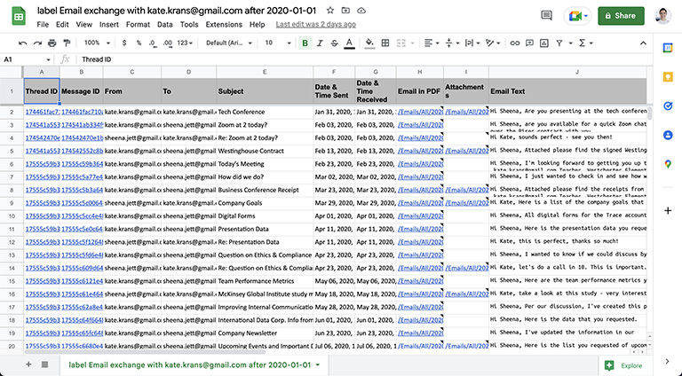Format as currency with dollar icon
Viewport: 682px width, 376px height.
pyautogui.click(x=124, y=43)
